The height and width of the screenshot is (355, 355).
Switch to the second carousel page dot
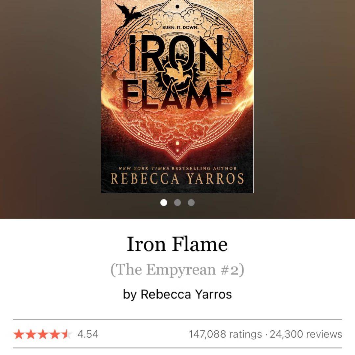click(177, 202)
